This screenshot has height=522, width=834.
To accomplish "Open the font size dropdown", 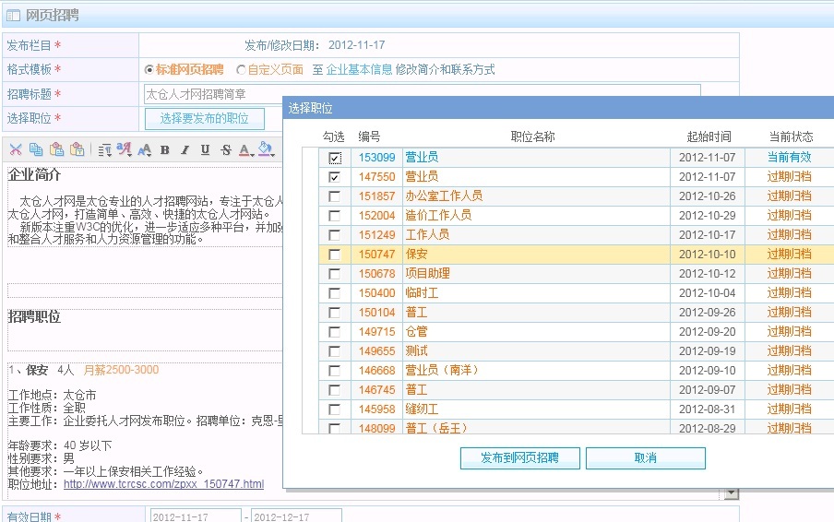I will click(x=144, y=149).
